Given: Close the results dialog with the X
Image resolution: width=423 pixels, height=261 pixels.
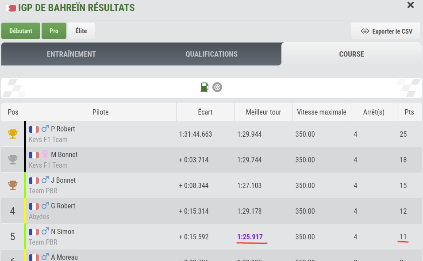Looking at the screenshot, I should coord(410,5).
